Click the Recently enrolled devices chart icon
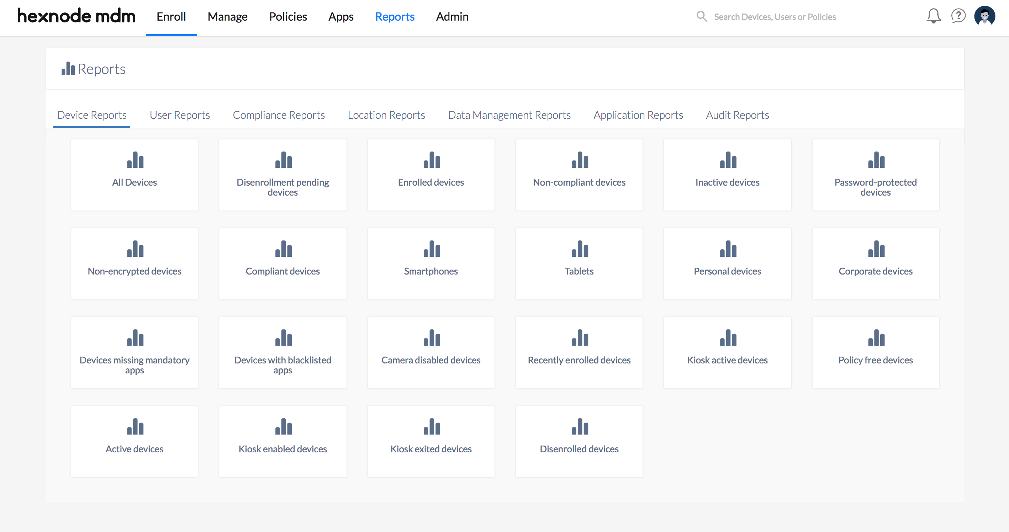1009x532 pixels. click(x=580, y=337)
